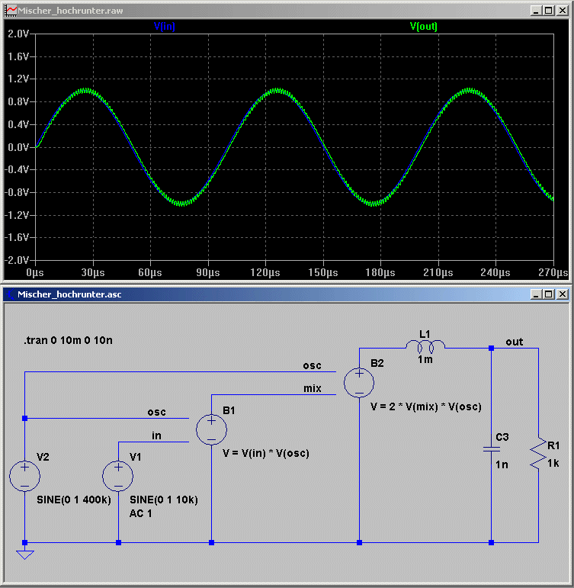The image size is (574, 588).
Task: Maximize the Mischer_hochrunter.asc schematic window
Action: 549,294
